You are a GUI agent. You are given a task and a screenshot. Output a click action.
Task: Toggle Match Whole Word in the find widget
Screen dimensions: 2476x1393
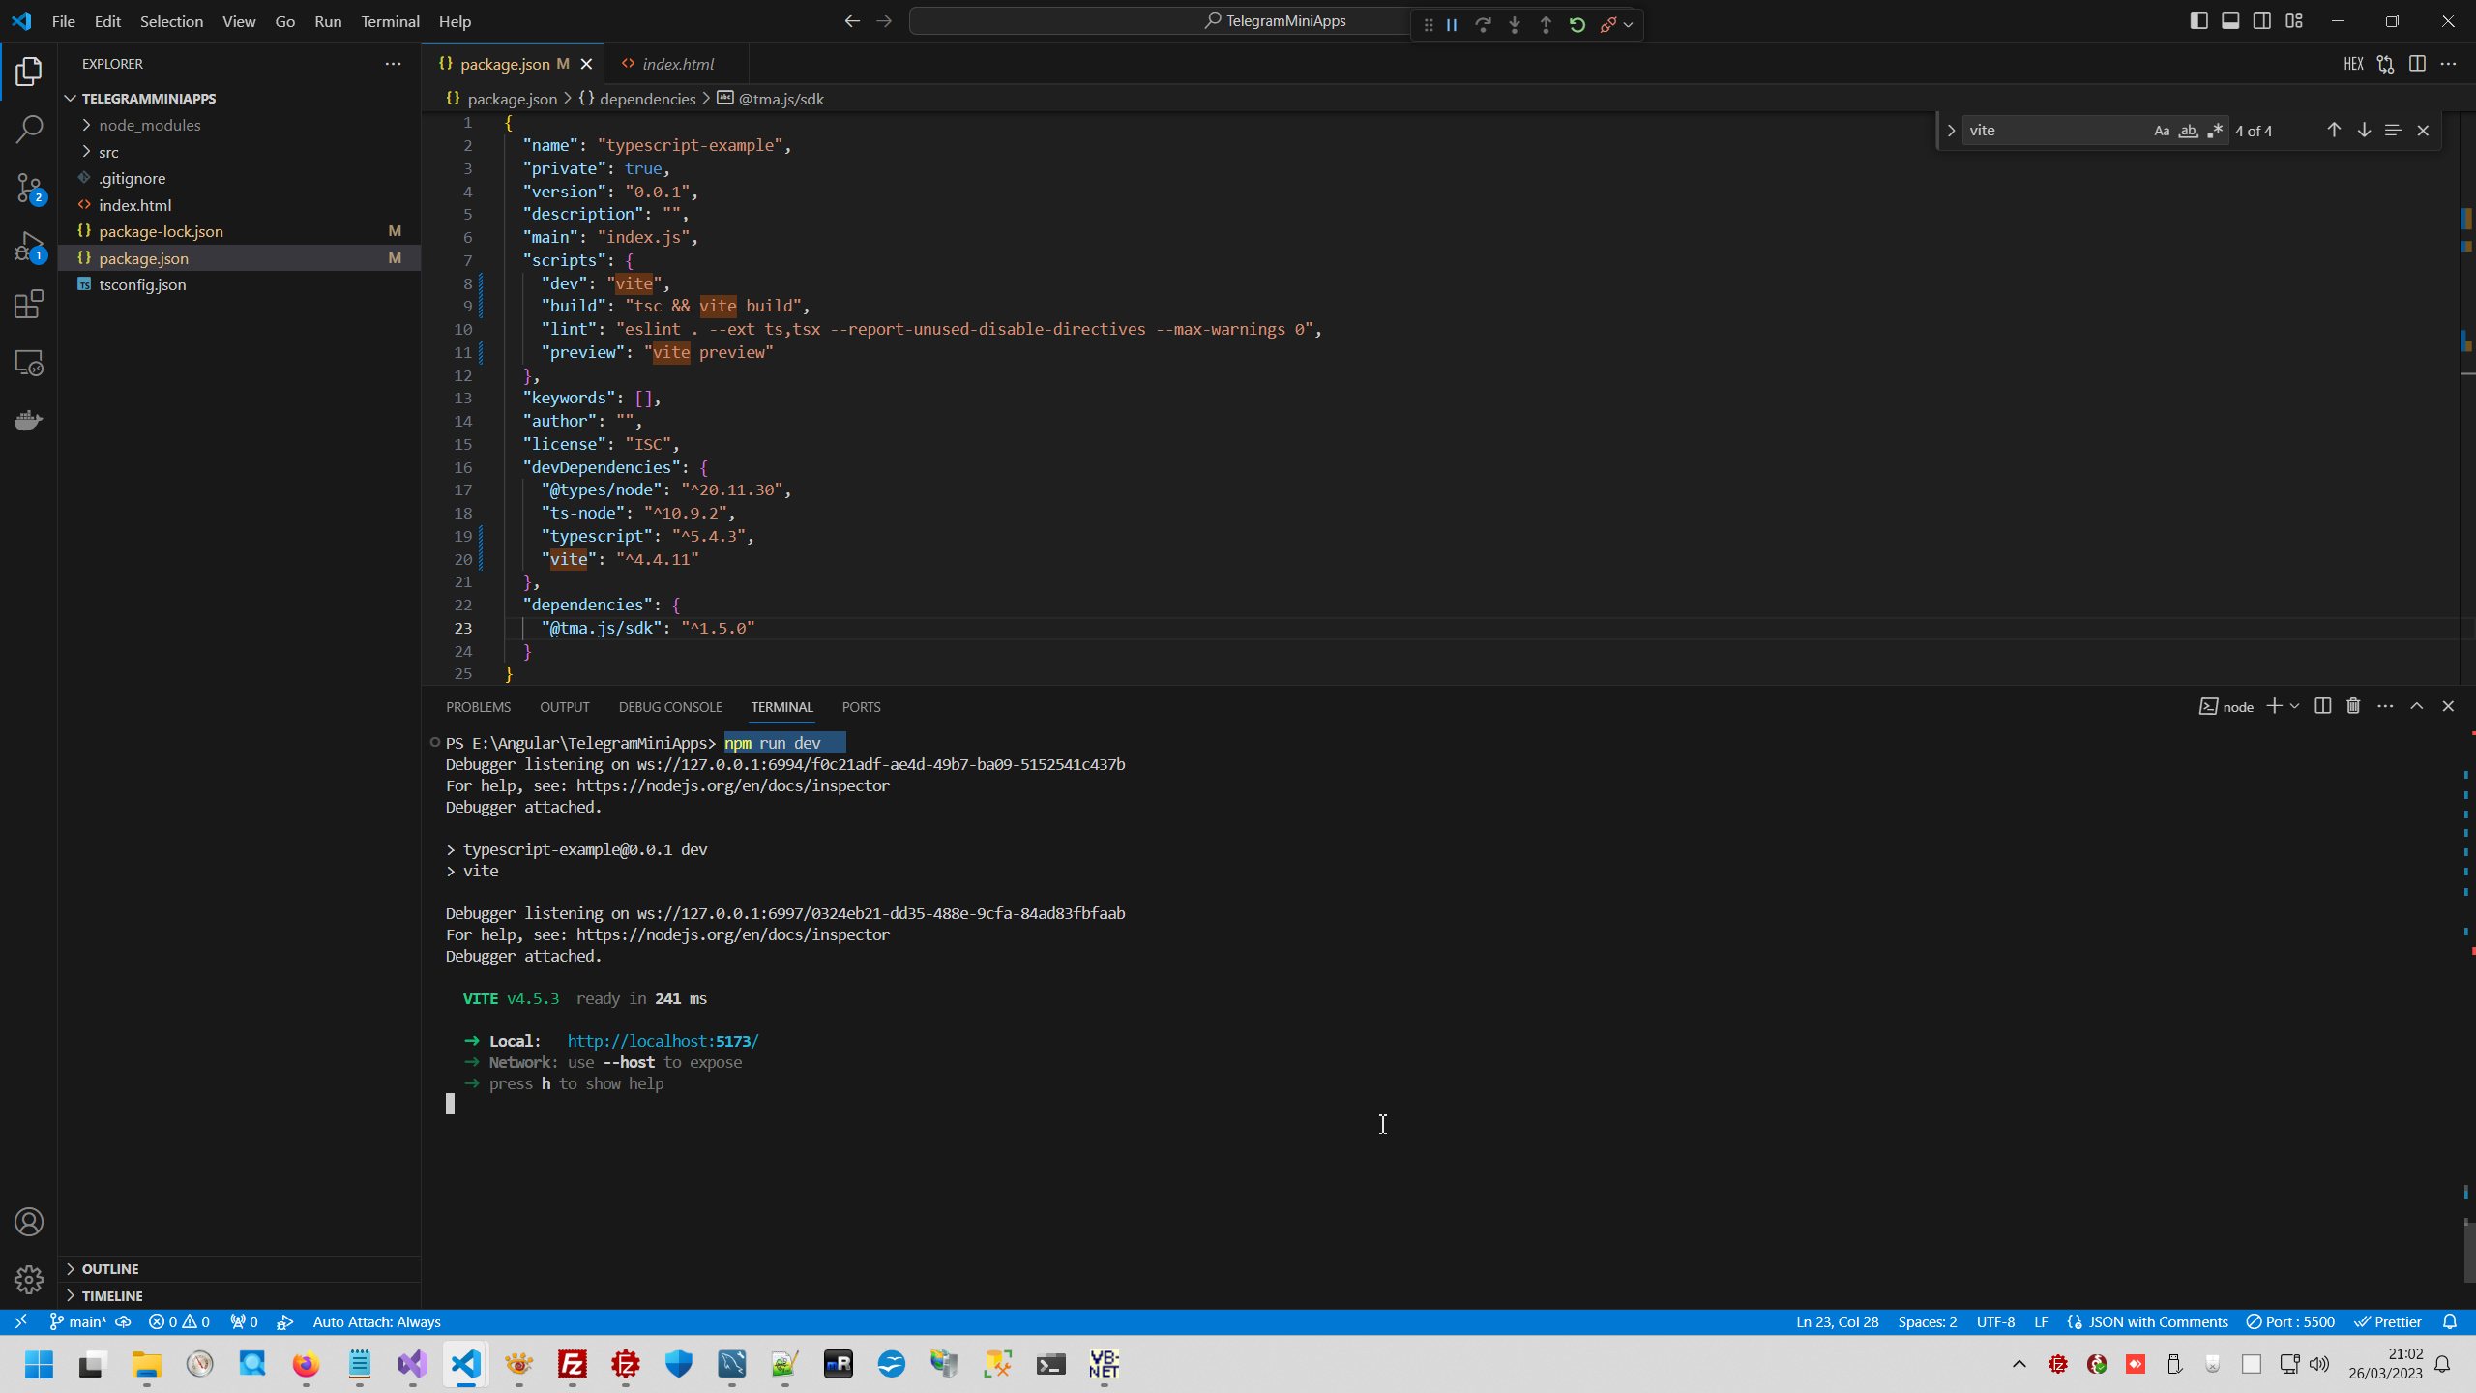click(2188, 130)
